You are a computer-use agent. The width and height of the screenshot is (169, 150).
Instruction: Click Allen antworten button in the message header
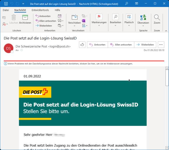(x=121, y=45)
